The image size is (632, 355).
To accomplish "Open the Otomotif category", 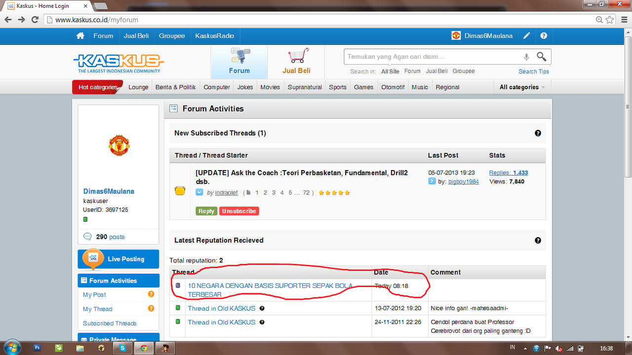I will click(393, 87).
